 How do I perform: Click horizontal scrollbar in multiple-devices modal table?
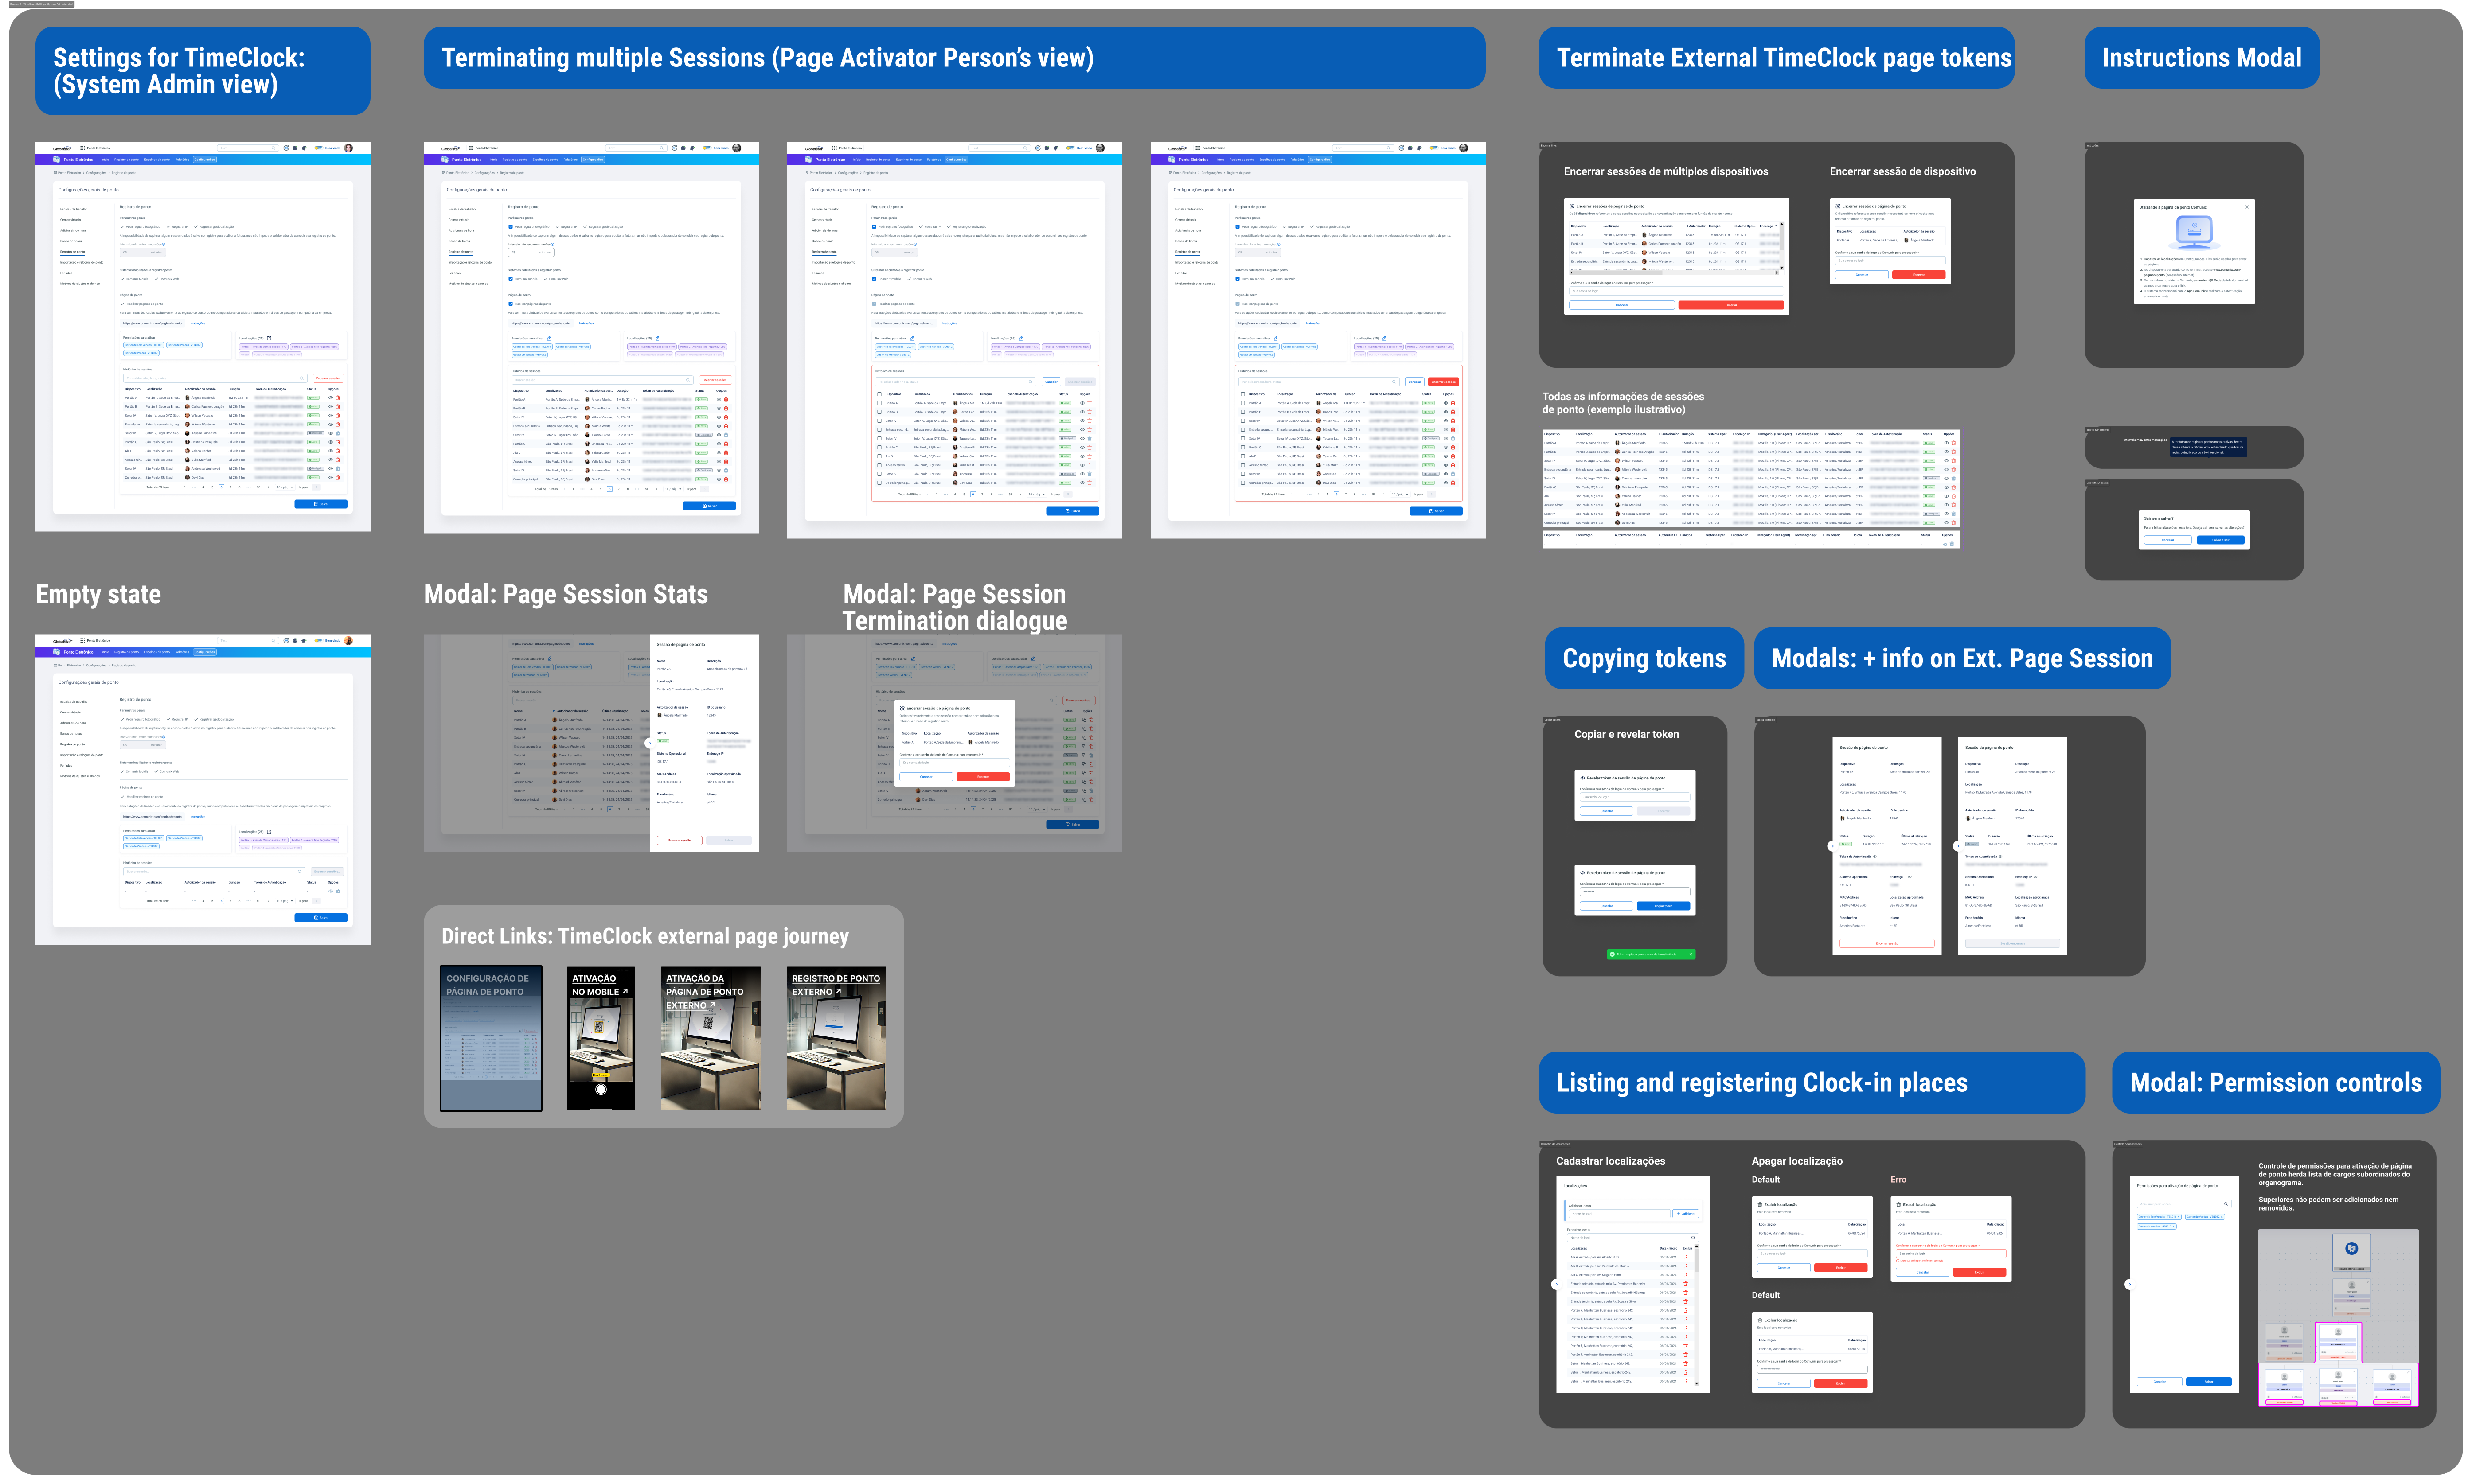(x=1674, y=273)
